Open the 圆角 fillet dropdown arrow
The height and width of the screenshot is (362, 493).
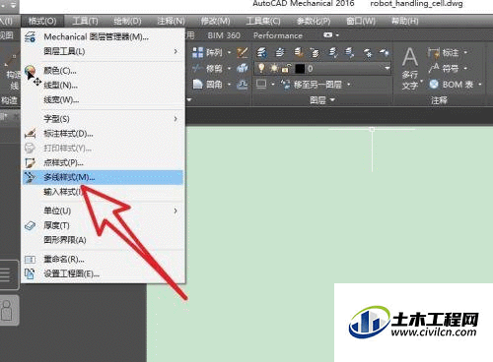click(230, 85)
